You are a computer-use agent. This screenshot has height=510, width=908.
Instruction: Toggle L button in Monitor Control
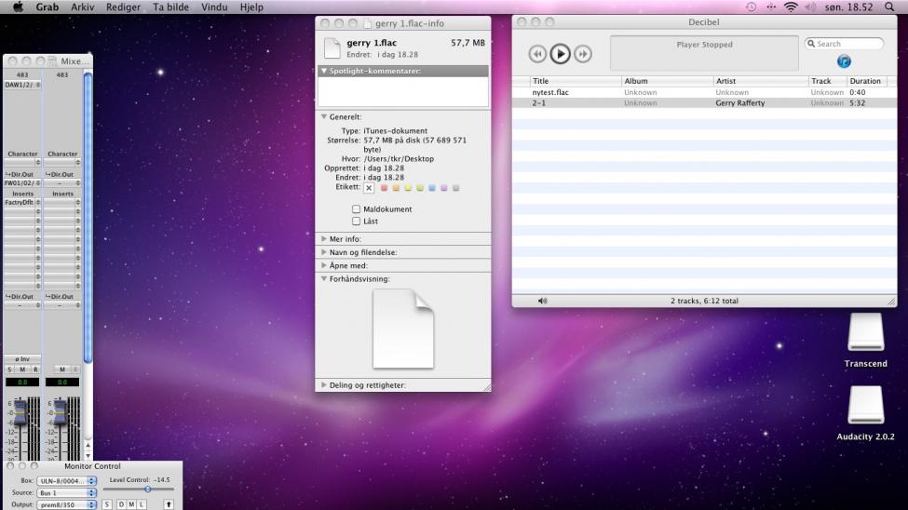click(x=142, y=504)
